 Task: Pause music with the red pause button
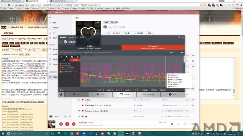click(67, 124)
